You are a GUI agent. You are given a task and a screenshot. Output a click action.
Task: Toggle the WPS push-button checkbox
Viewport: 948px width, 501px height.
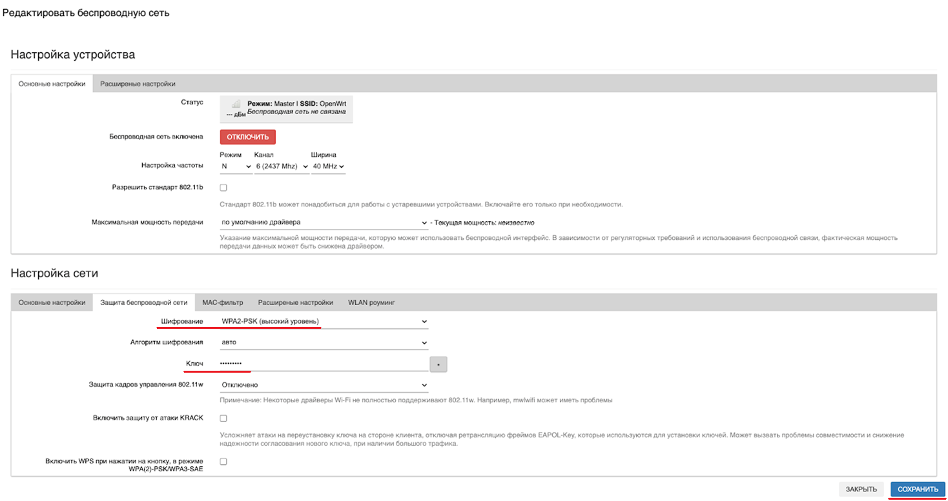pos(223,462)
